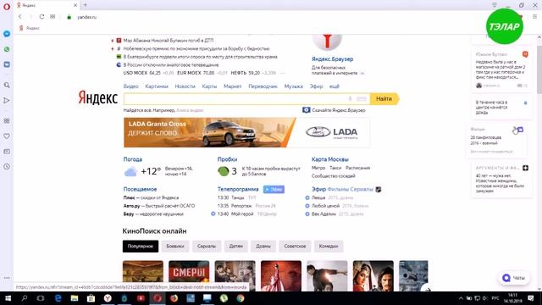The height and width of the screenshot is (305, 542).
Task: Open the Пробки traffic heading
Action: [227, 159]
